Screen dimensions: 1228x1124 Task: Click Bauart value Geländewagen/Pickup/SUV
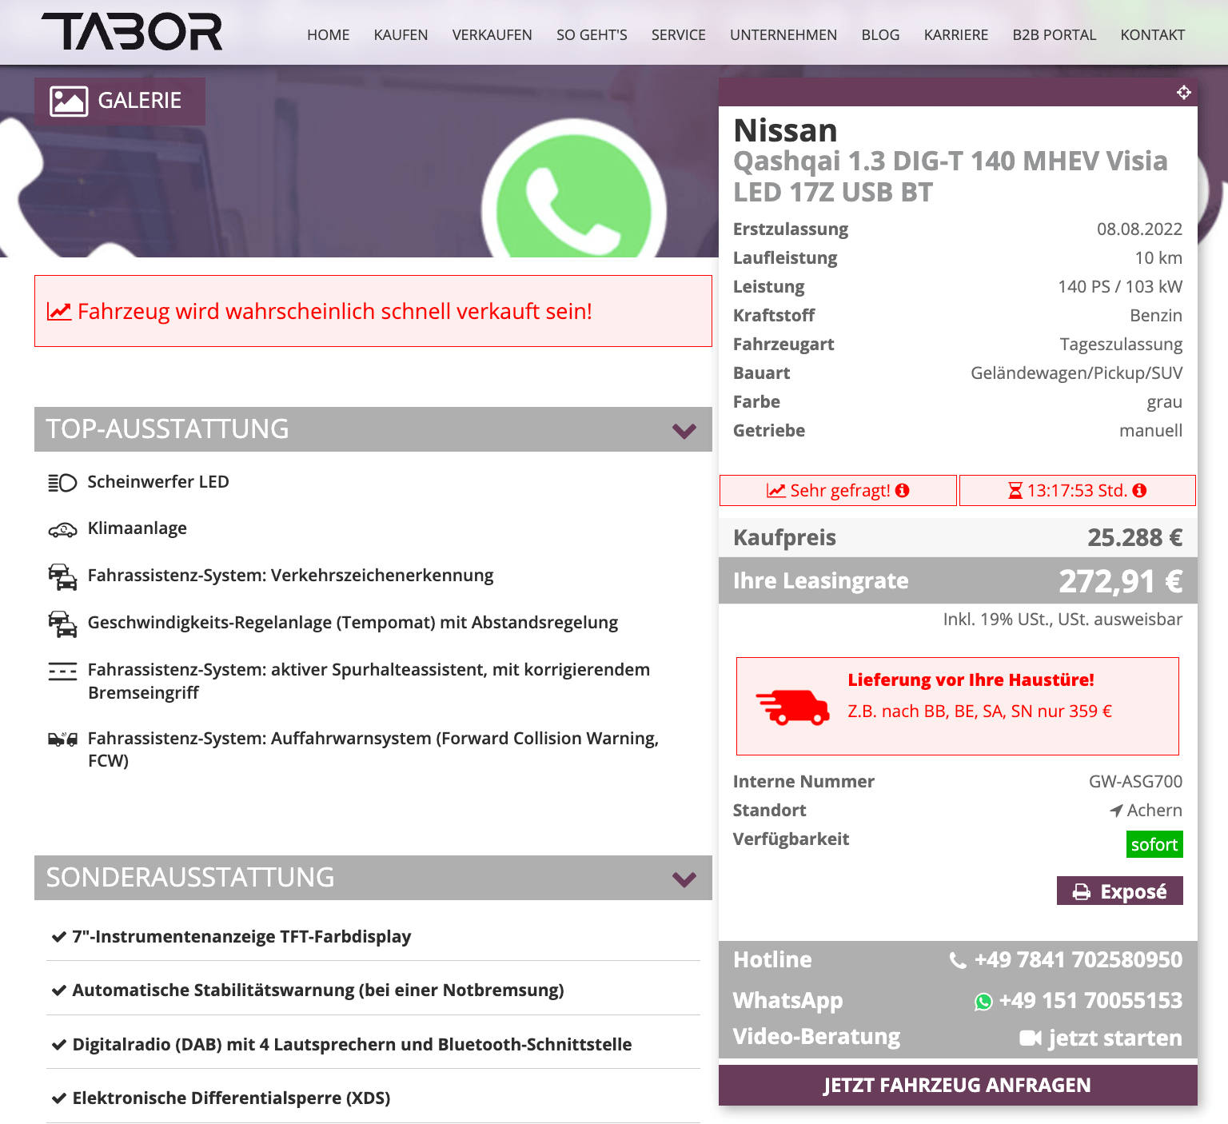tap(1076, 373)
